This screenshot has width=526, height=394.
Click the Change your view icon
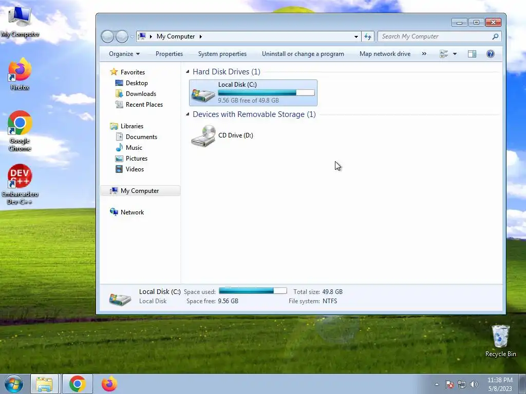444,54
